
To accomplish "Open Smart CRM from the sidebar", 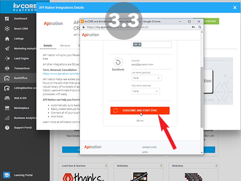I will pos(21,29).
